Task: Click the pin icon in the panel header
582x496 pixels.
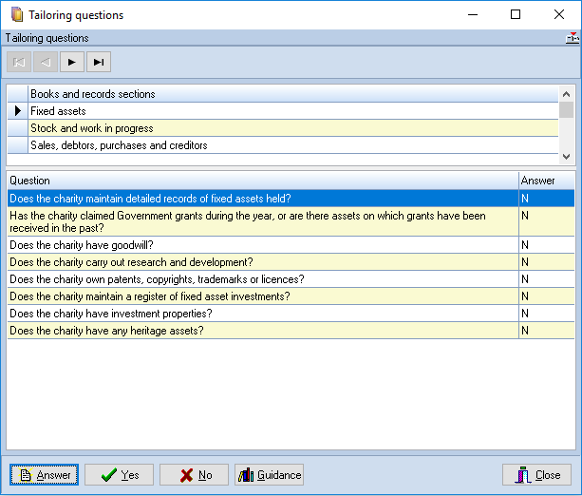Action: [572, 38]
